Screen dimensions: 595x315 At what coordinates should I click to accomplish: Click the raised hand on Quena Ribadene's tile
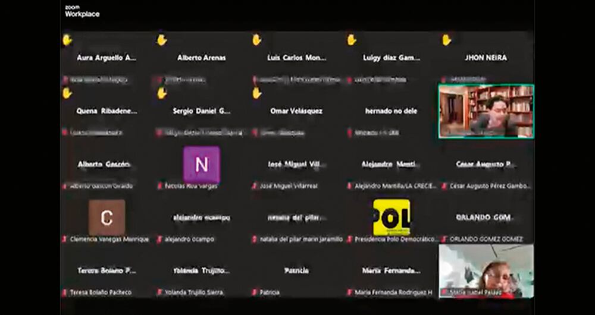pos(67,93)
